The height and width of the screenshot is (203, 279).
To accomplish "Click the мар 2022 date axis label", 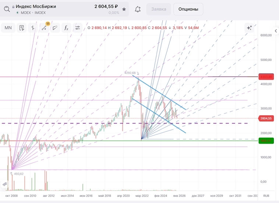I will 142,196.
